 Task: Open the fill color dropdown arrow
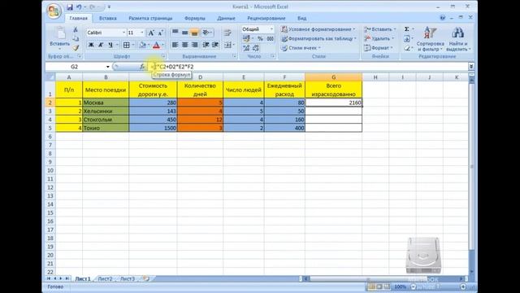(149, 45)
